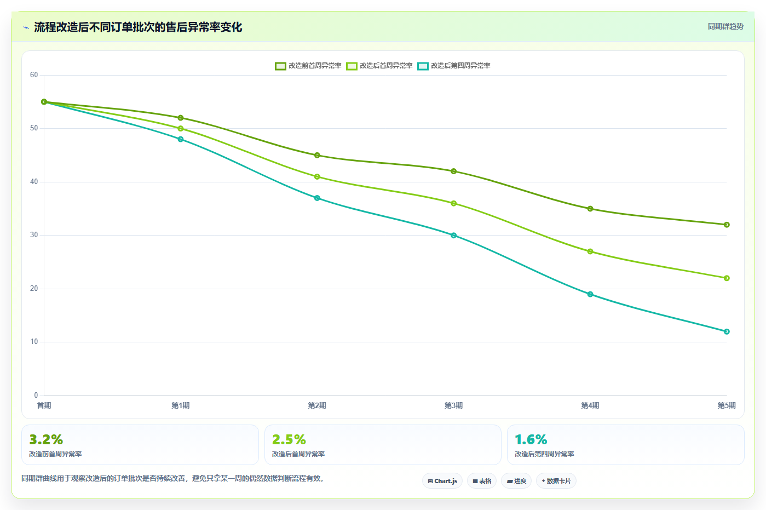Click the 40 y-axis tick label

point(34,182)
